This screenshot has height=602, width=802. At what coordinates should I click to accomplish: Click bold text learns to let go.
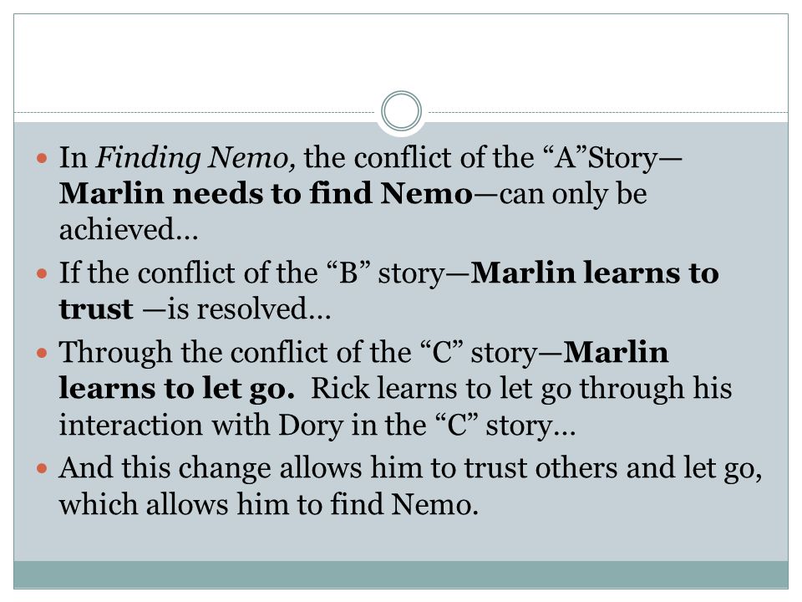click(177, 389)
